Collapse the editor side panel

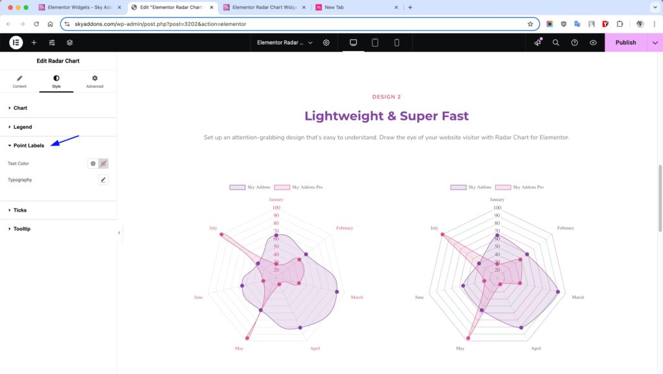click(119, 233)
